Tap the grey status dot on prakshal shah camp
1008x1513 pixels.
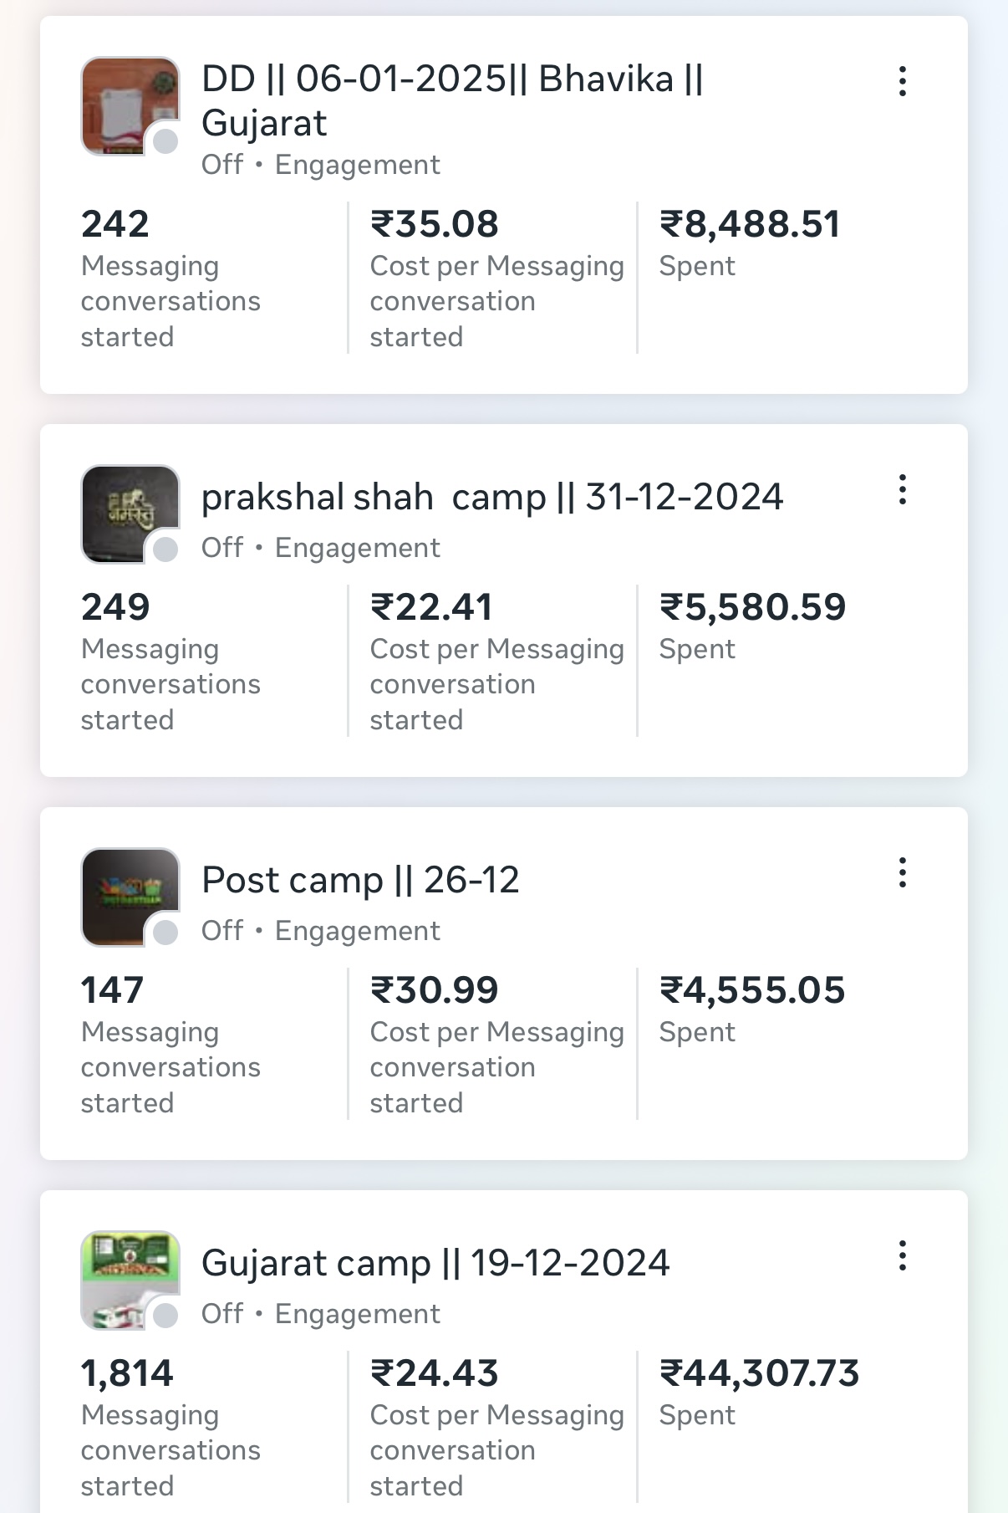[165, 549]
